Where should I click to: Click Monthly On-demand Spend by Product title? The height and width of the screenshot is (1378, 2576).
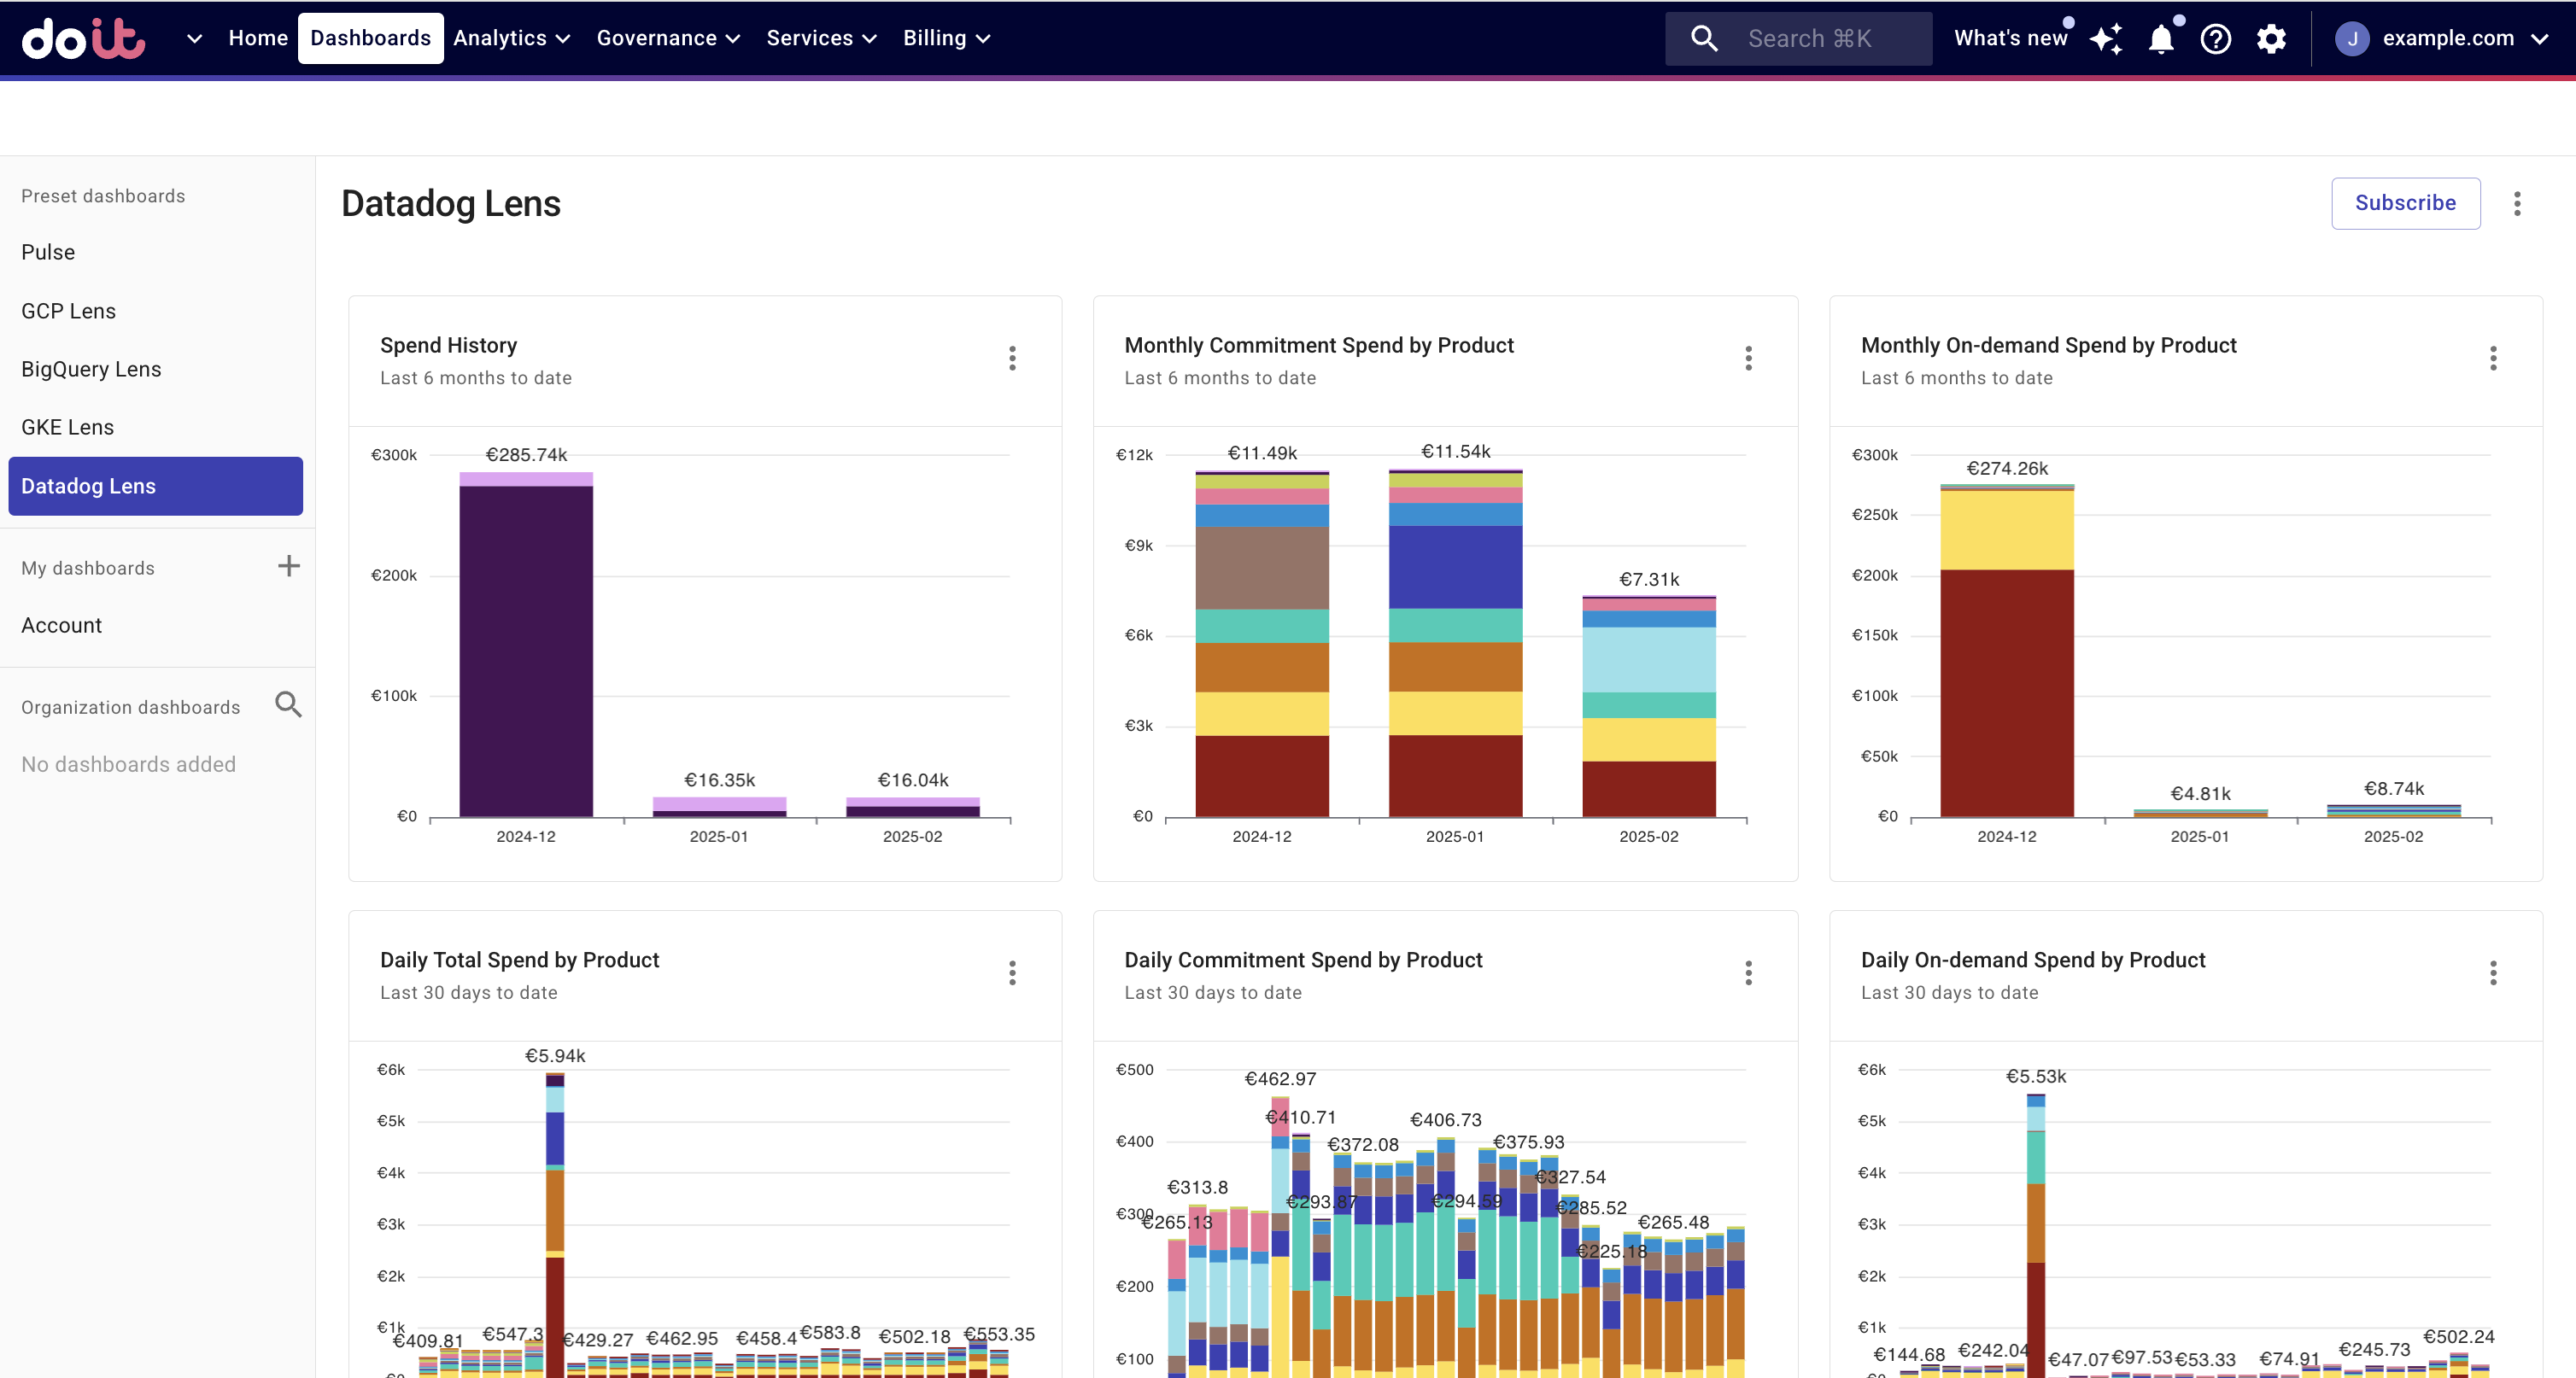point(2048,346)
